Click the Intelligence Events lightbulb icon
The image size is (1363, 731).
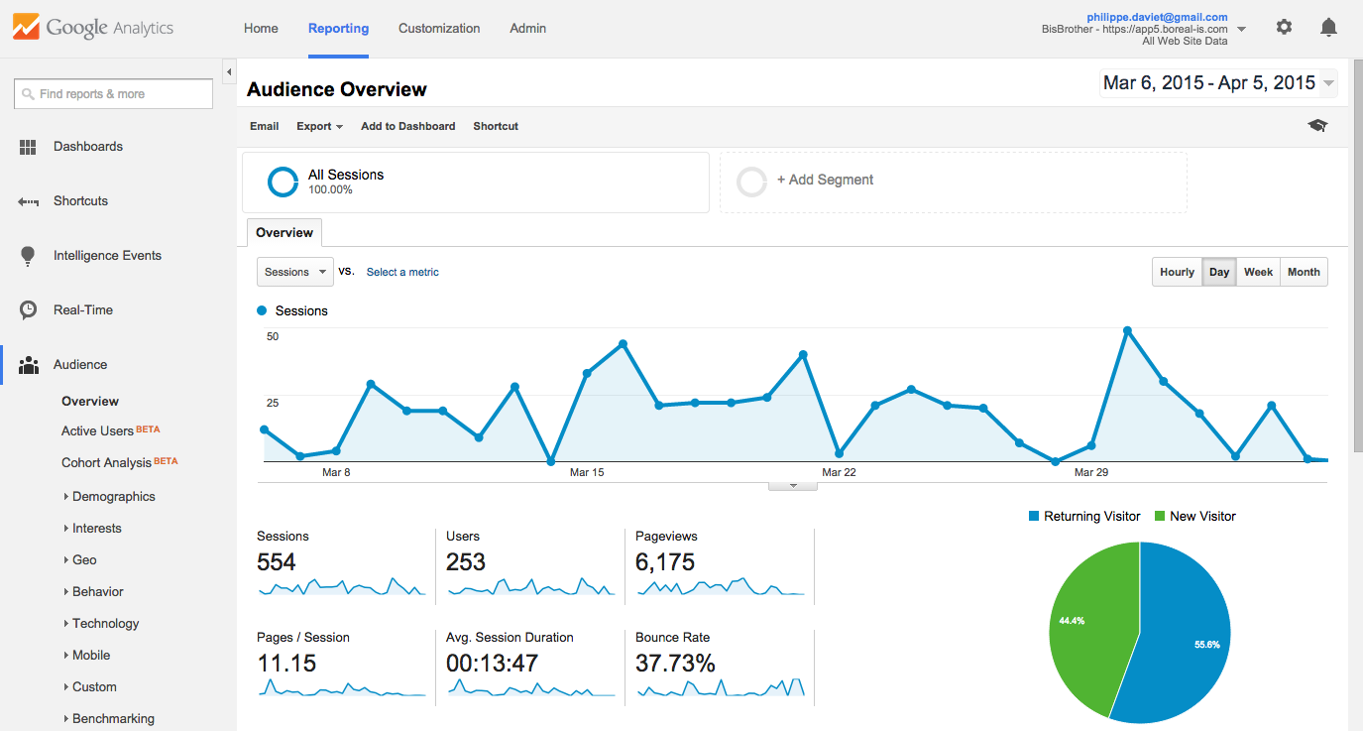pyautogui.click(x=28, y=256)
